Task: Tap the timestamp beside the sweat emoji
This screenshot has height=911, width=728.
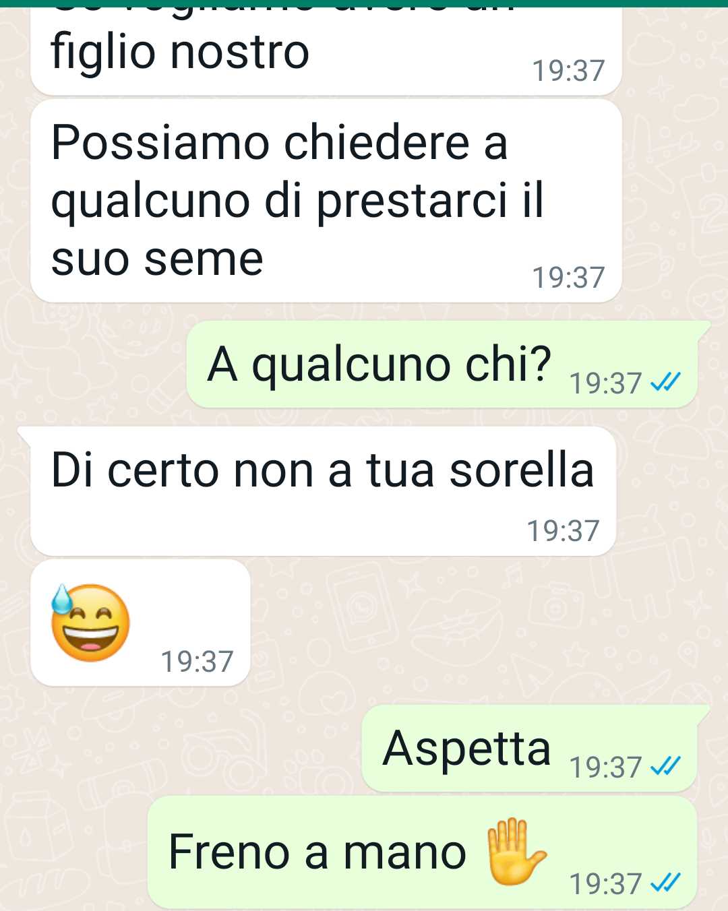Action: click(197, 662)
